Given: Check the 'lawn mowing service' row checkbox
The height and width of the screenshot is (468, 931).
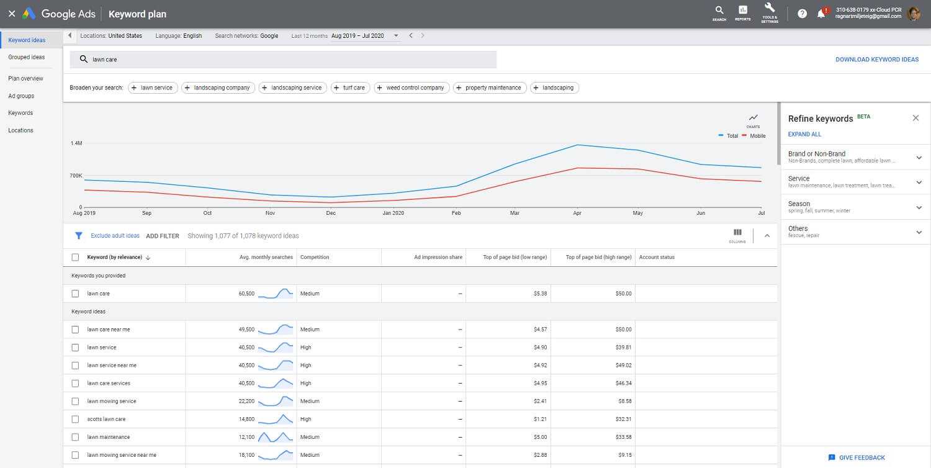Looking at the screenshot, I should (x=75, y=402).
